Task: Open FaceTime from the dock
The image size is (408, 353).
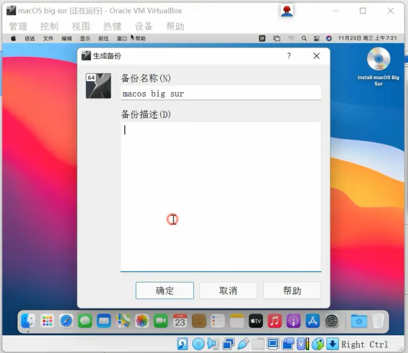Action: [161, 321]
